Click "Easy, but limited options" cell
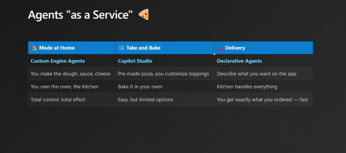346x153 pixels. 145,100
